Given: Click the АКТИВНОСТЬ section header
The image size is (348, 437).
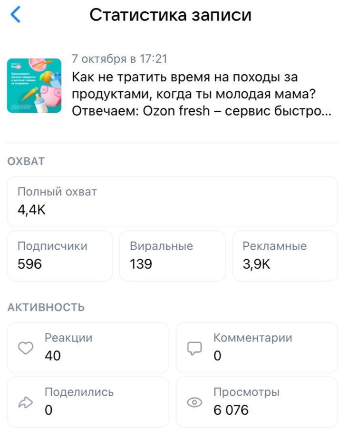Looking at the screenshot, I should click(x=46, y=308).
